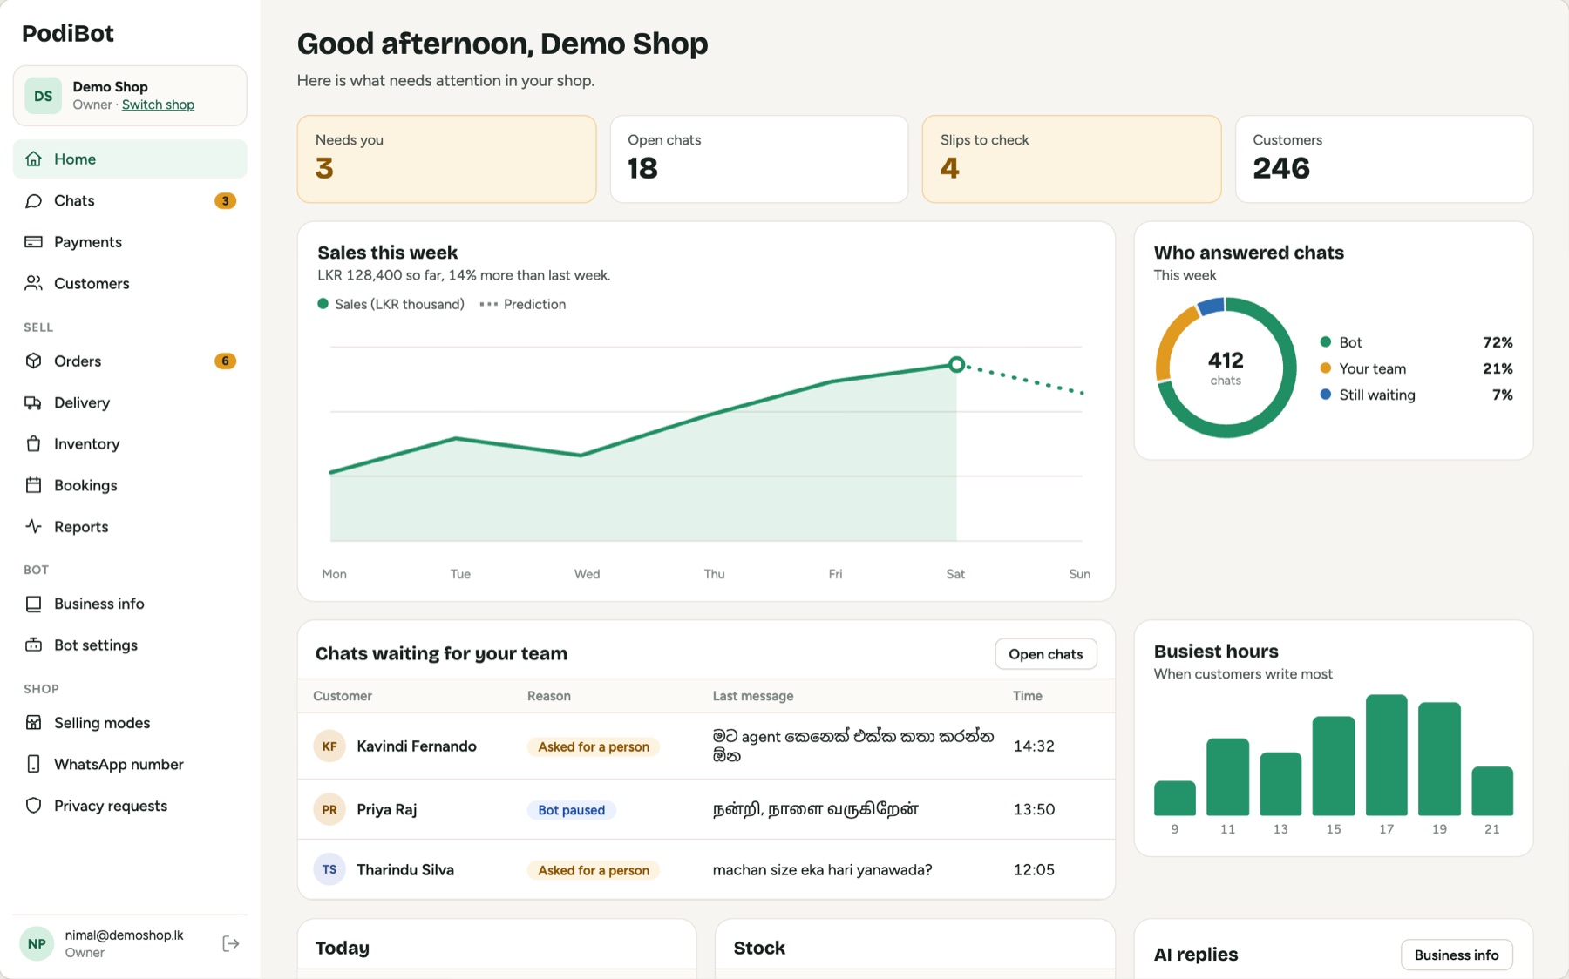Click the Business info button beside AI replies
This screenshot has width=1569, height=979.
[x=1457, y=955]
